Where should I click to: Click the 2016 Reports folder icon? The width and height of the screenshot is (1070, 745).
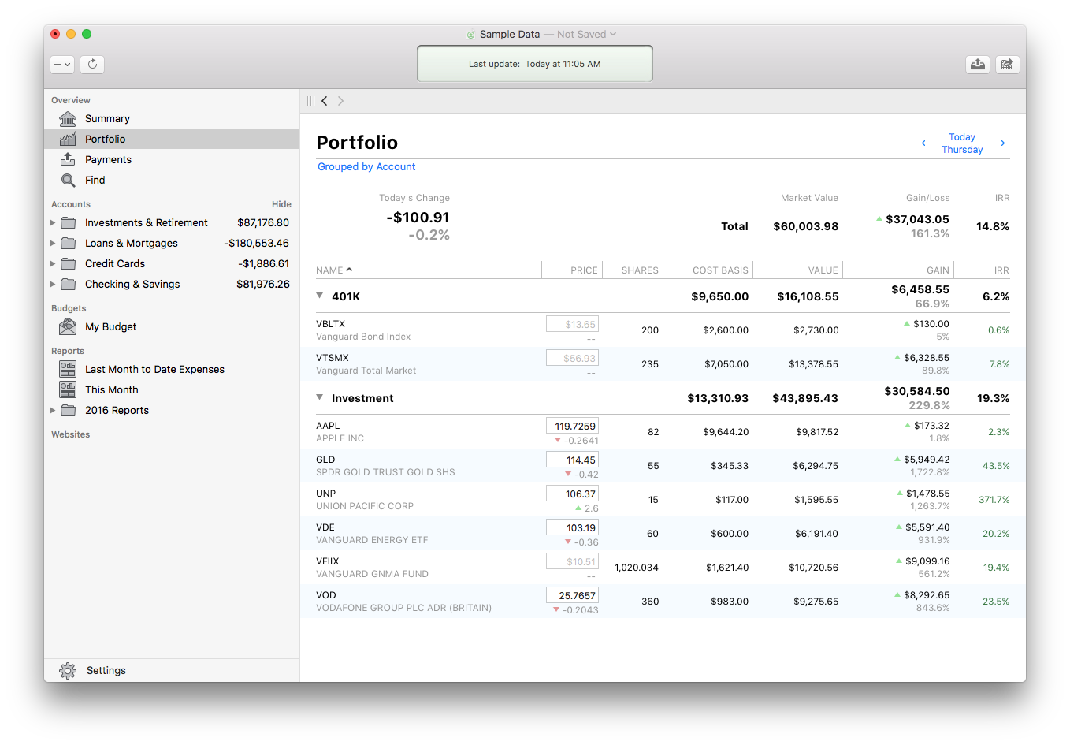click(x=69, y=410)
